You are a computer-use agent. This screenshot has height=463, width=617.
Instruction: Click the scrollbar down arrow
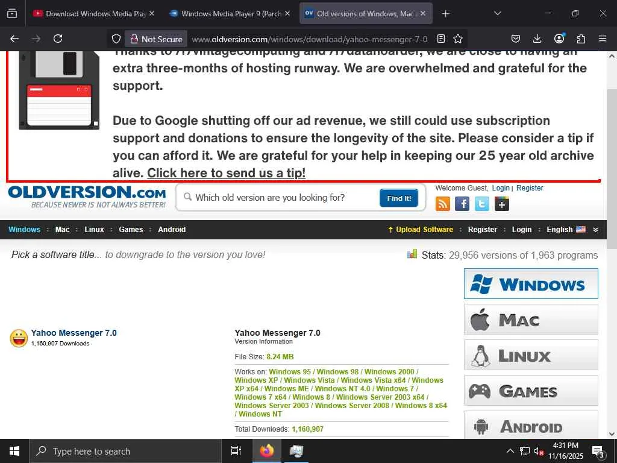[612, 434]
